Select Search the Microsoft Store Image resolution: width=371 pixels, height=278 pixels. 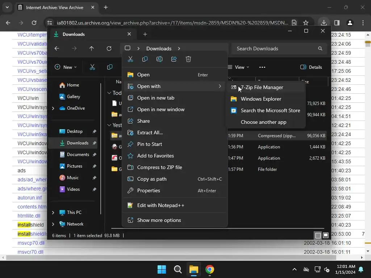pos(266,110)
